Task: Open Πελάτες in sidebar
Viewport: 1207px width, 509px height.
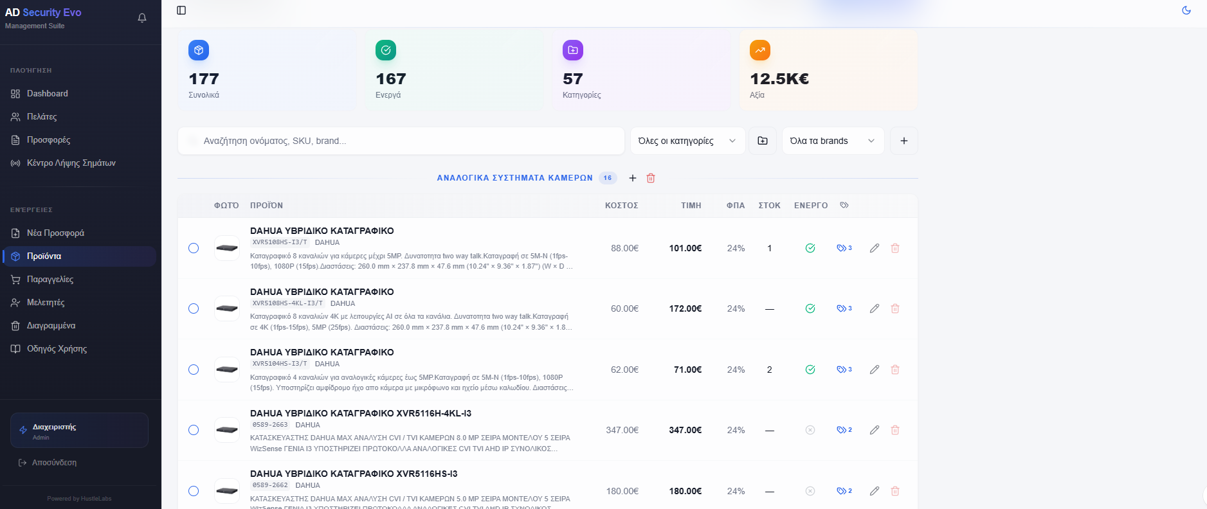Action: 79,117
